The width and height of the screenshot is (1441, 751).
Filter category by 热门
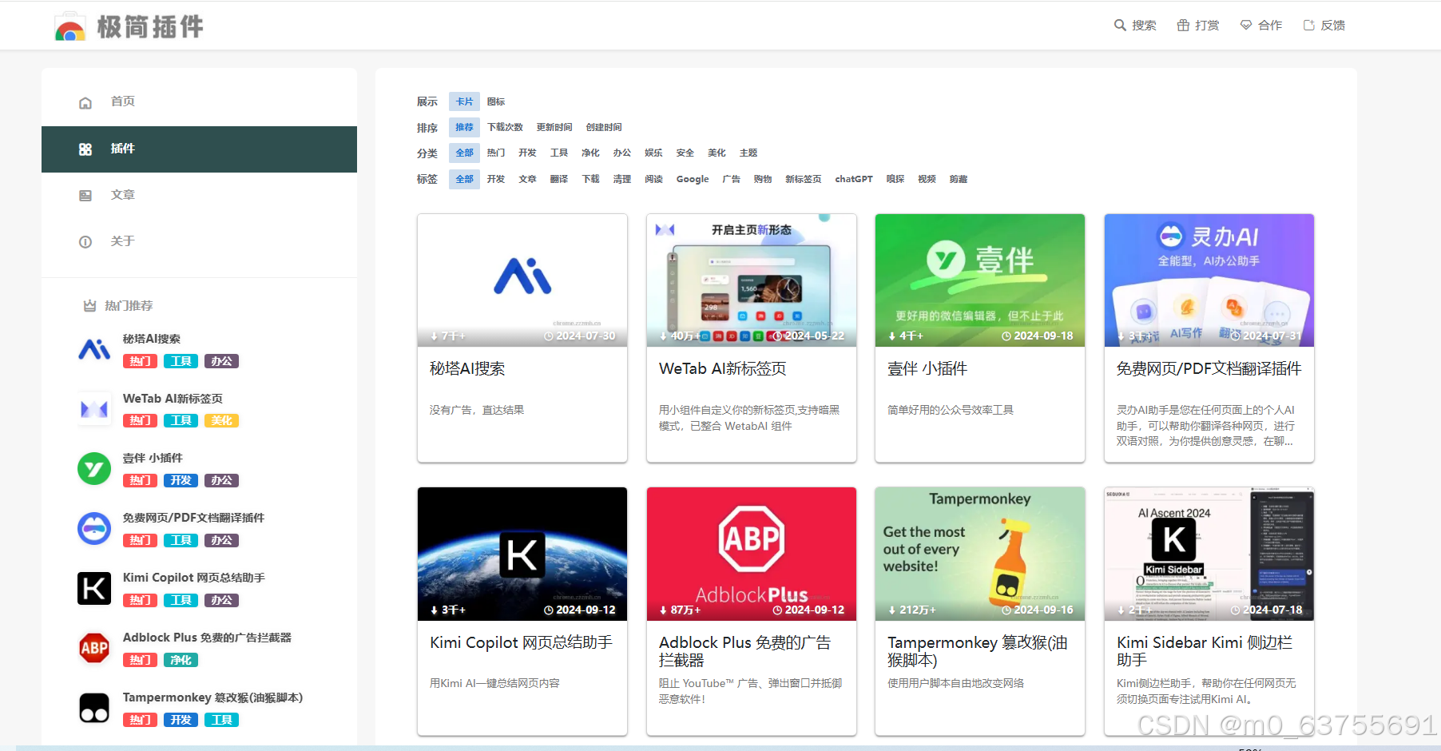pyautogui.click(x=496, y=153)
